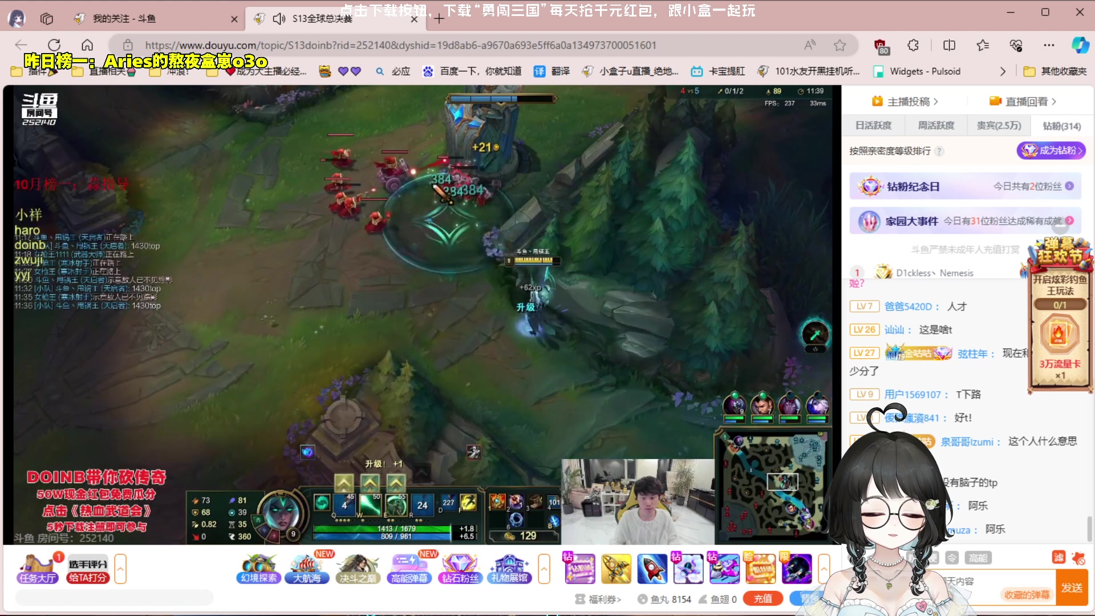Click the 亲密度 ranking help question mark

pos(939,151)
